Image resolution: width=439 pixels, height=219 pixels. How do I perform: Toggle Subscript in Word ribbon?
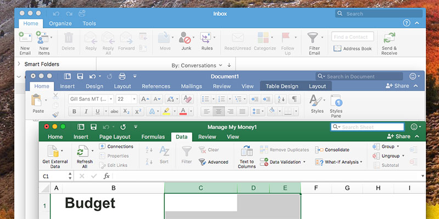[126, 112]
